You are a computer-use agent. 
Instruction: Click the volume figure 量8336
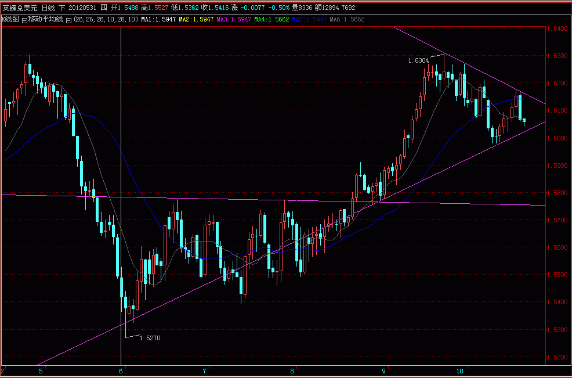(302, 8)
